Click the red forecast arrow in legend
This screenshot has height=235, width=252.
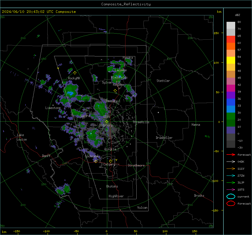pyautogui.click(x=231, y=155)
